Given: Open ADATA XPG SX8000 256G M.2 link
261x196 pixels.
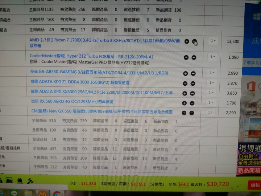Looking at the screenshot, I should [102, 92].
